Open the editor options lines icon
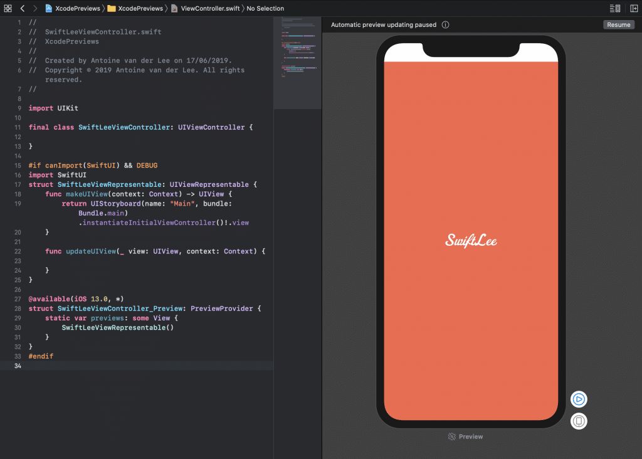Screen dimensions: 642x459 [x=615, y=8]
